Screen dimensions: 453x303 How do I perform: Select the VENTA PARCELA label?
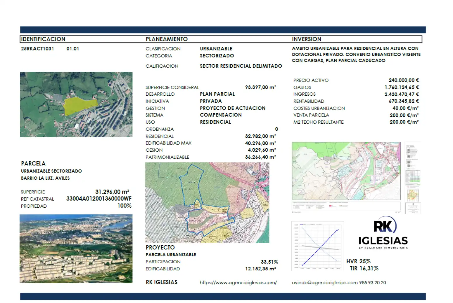click(x=311, y=115)
